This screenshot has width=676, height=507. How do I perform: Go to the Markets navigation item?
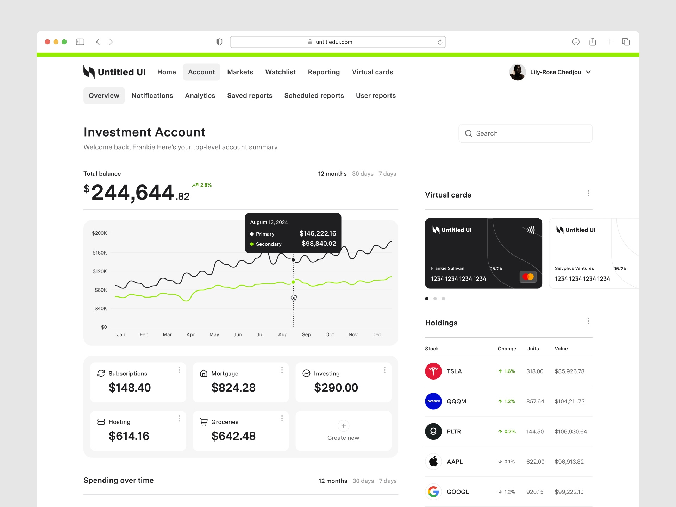pyautogui.click(x=240, y=72)
